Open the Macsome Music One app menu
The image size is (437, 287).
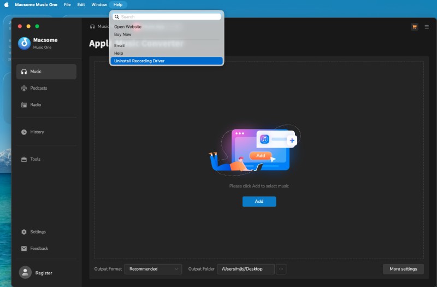tap(36, 4)
